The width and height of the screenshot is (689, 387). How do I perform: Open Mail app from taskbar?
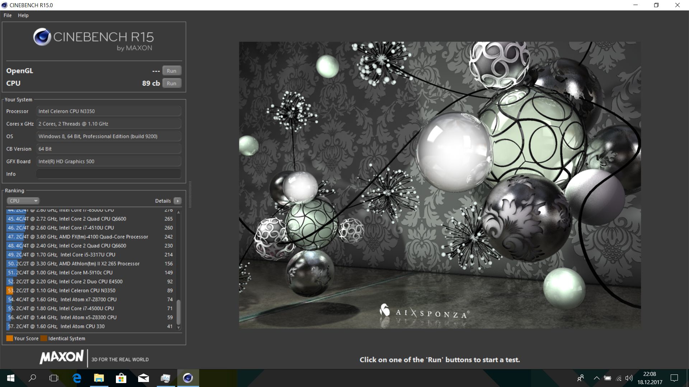point(143,378)
